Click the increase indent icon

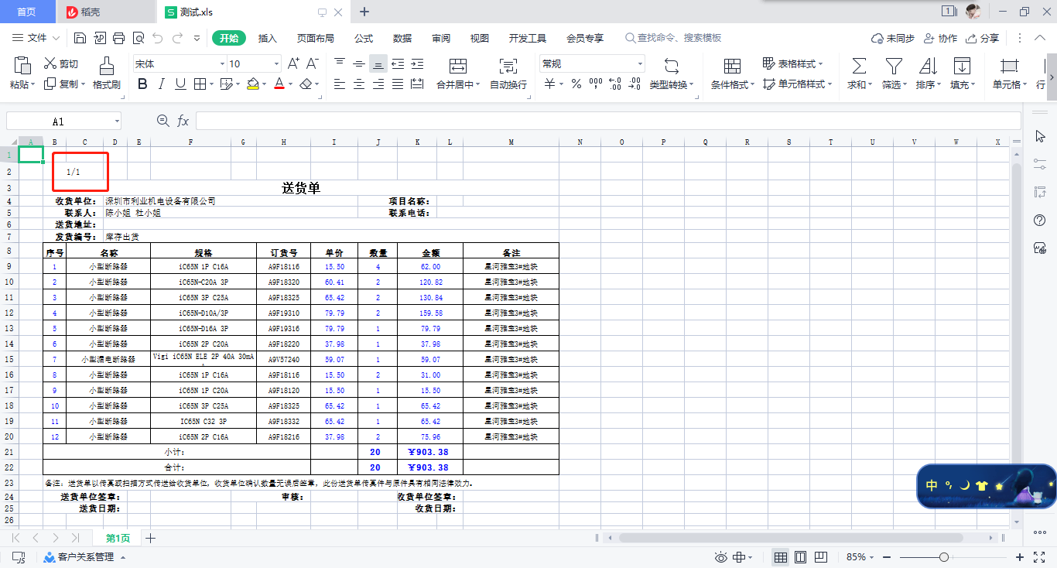coord(417,63)
